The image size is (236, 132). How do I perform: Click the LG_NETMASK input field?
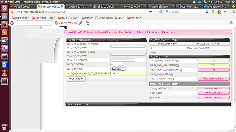[x=123, y=60]
